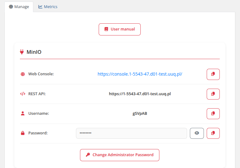Viewport: 240px width, 168px height.
Task: Click the plug icon beside MinIO
Action: click(x=22, y=52)
